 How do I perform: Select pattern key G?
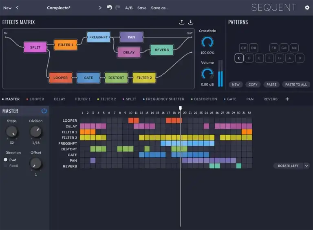[280, 58]
